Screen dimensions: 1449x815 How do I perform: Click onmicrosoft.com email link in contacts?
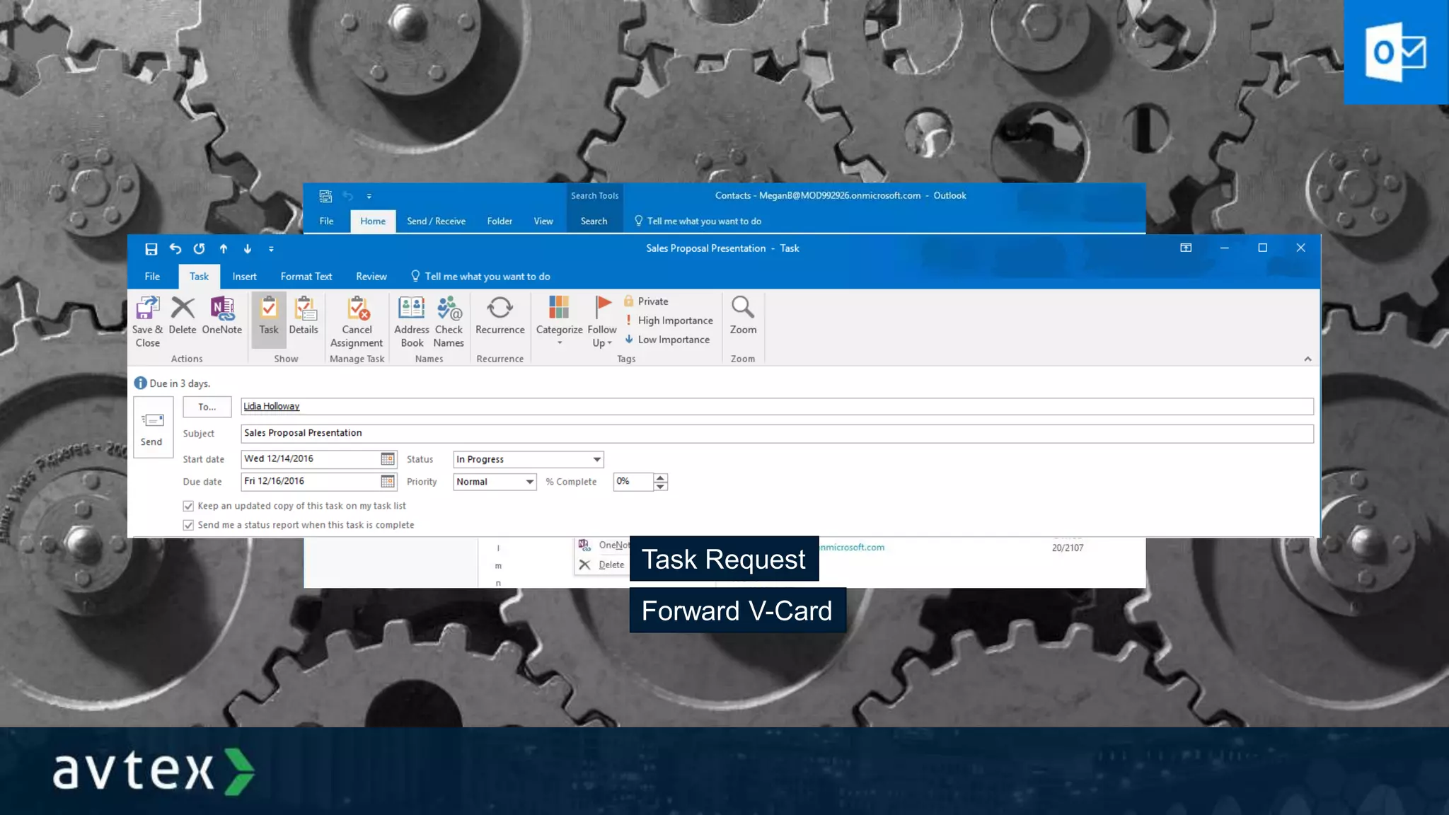tap(852, 548)
